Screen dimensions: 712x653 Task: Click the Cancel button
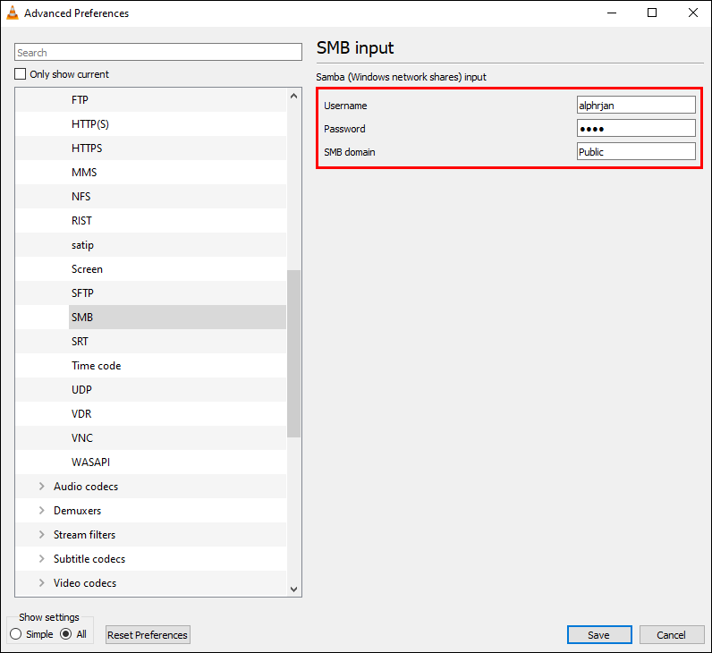coord(672,634)
